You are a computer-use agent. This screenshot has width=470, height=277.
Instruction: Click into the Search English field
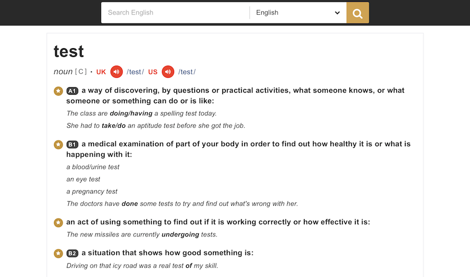(x=174, y=12)
